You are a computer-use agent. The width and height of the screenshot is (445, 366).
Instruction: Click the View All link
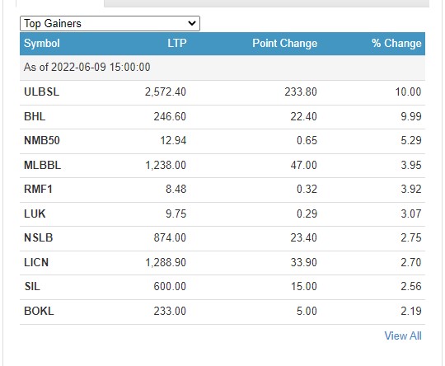(x=403, y=335)
